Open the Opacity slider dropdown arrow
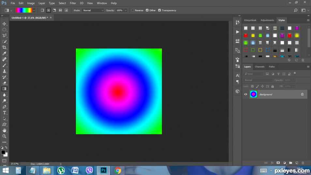The height and width of the screenshot is (175, 311). tap(126, 10)
